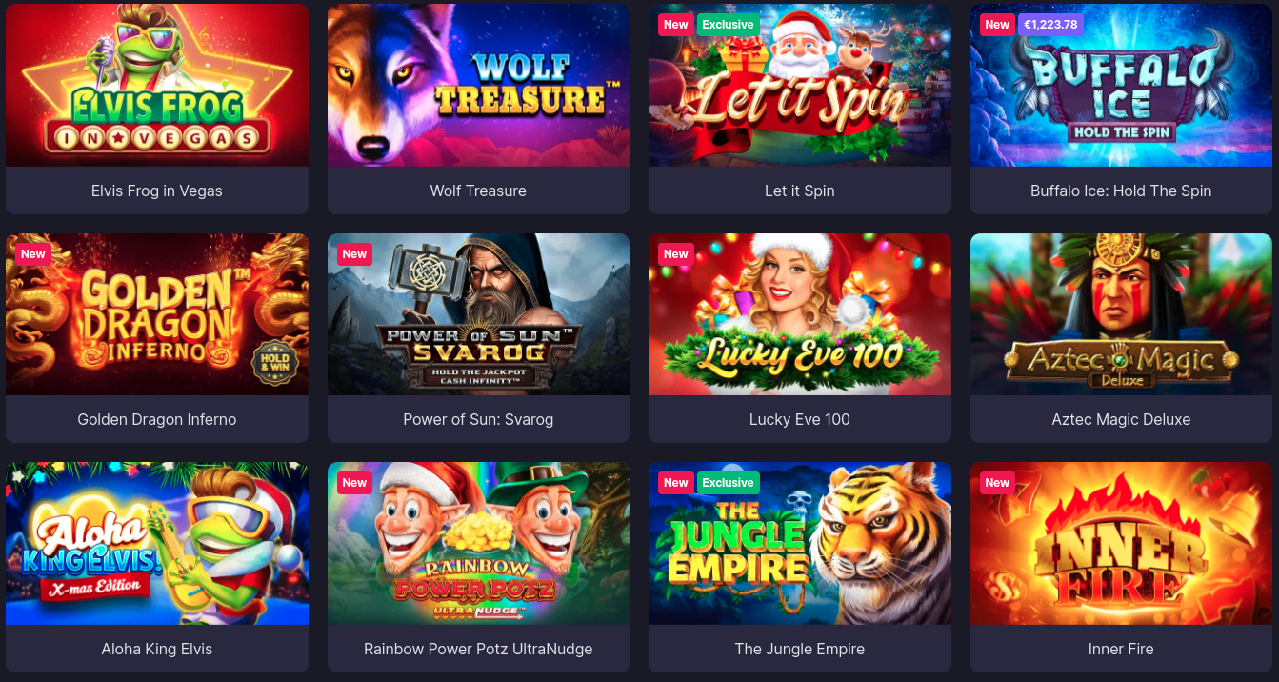Select The Jungle Empire title text
This screenshot has width=1279, height=682.
[800, 649]
